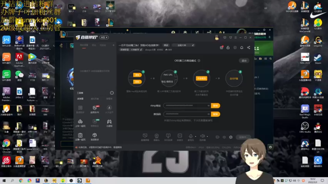Open the mini games tool
Screen dimensions: 328x184
[109, 123]
